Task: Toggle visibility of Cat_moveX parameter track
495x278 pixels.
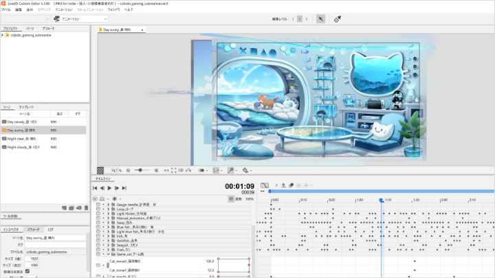Action: point(98,266)
